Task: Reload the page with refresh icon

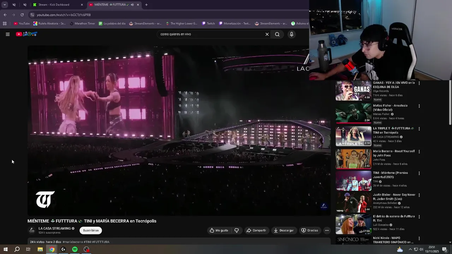Action: click(x=22, y=15)
